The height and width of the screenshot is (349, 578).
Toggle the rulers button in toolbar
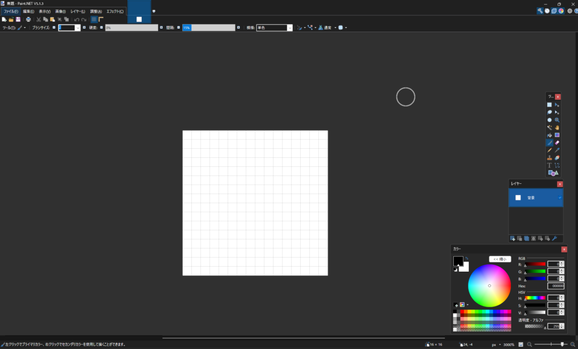pyautogui.click(x=101, y=19)
